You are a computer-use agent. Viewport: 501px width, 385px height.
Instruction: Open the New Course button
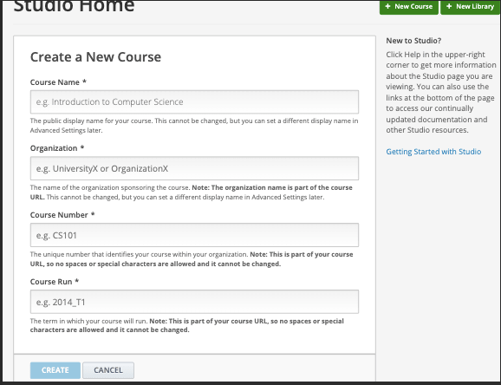(408, 7)
